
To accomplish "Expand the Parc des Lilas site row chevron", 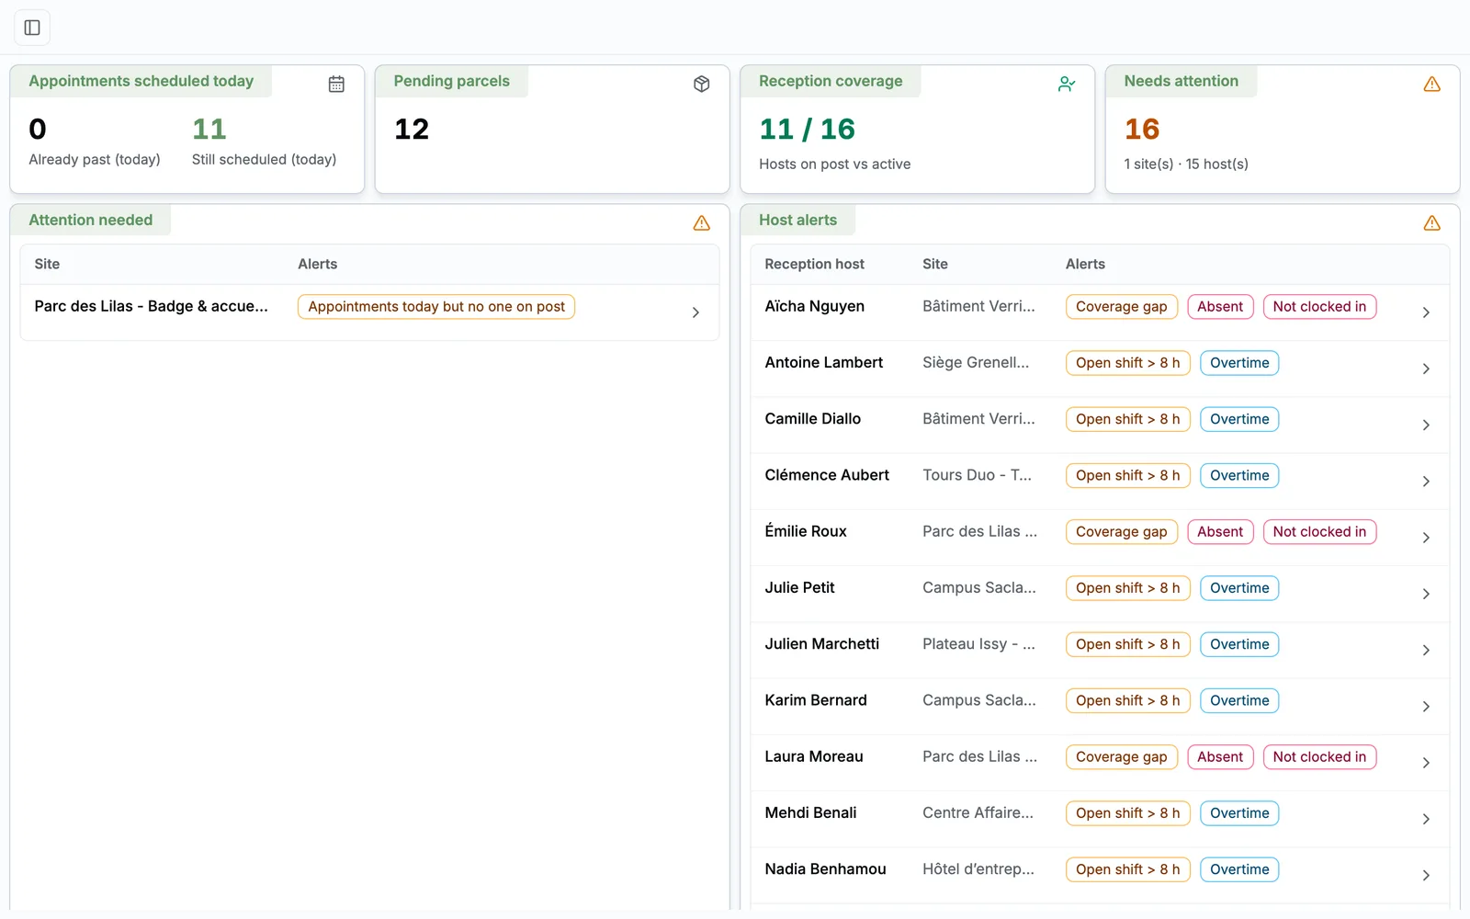I will pyautogui.click(x=695, y=312).
